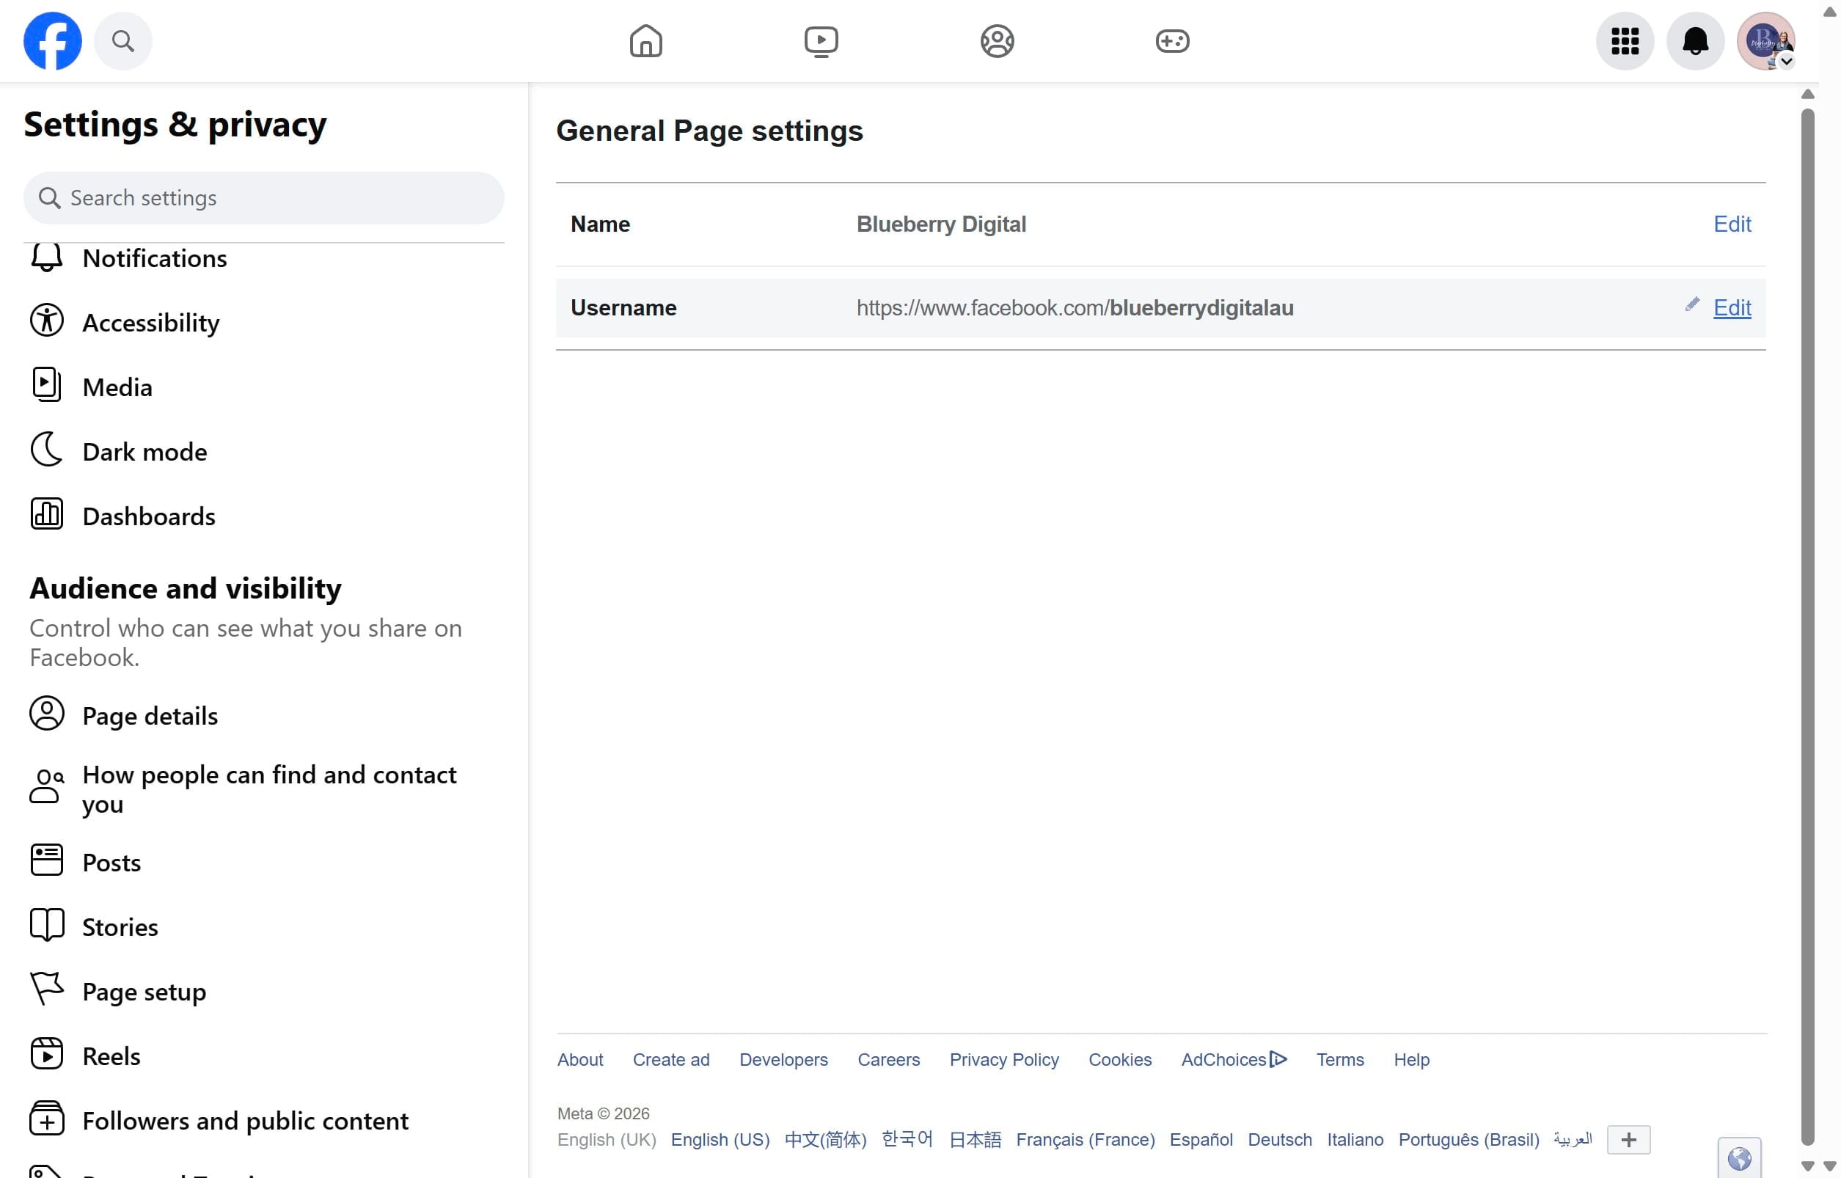Click the Stories book icon

[47, 926]
